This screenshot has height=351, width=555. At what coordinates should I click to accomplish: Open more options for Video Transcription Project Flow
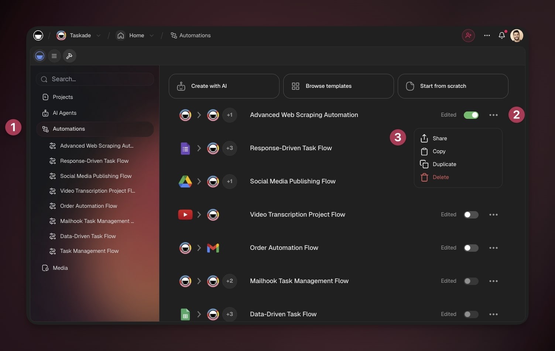click(493, 214)
